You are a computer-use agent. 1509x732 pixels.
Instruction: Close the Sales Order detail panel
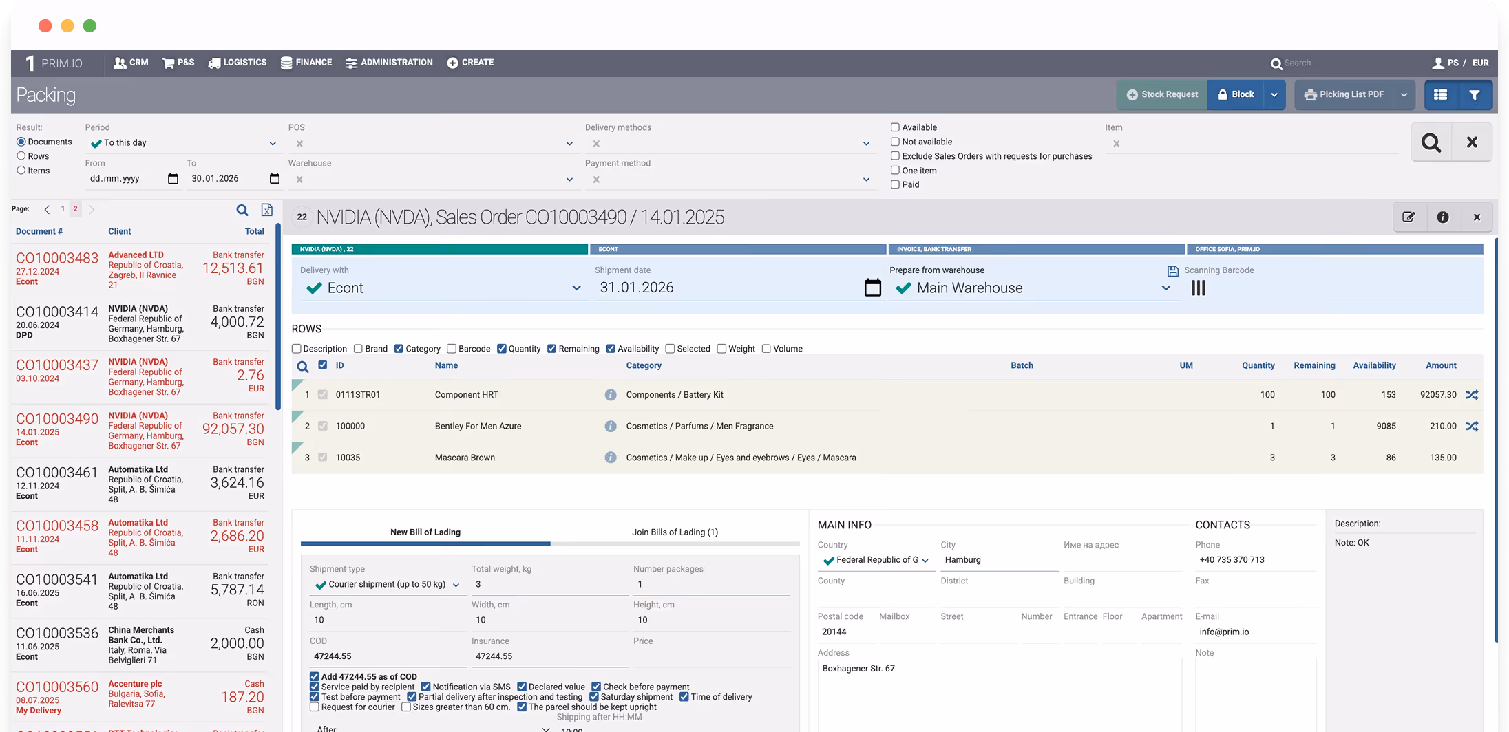1477,217
